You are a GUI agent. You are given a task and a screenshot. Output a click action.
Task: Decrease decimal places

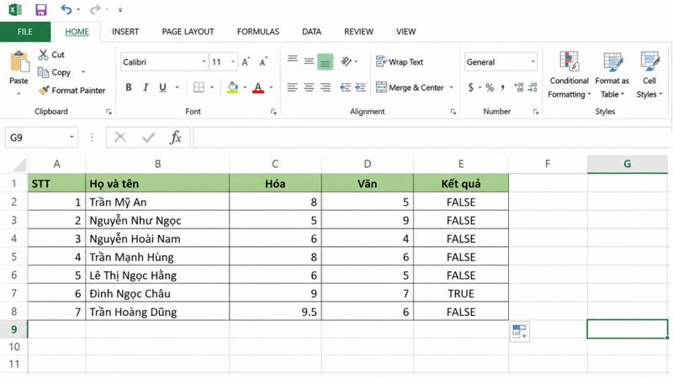coord(533,88)
